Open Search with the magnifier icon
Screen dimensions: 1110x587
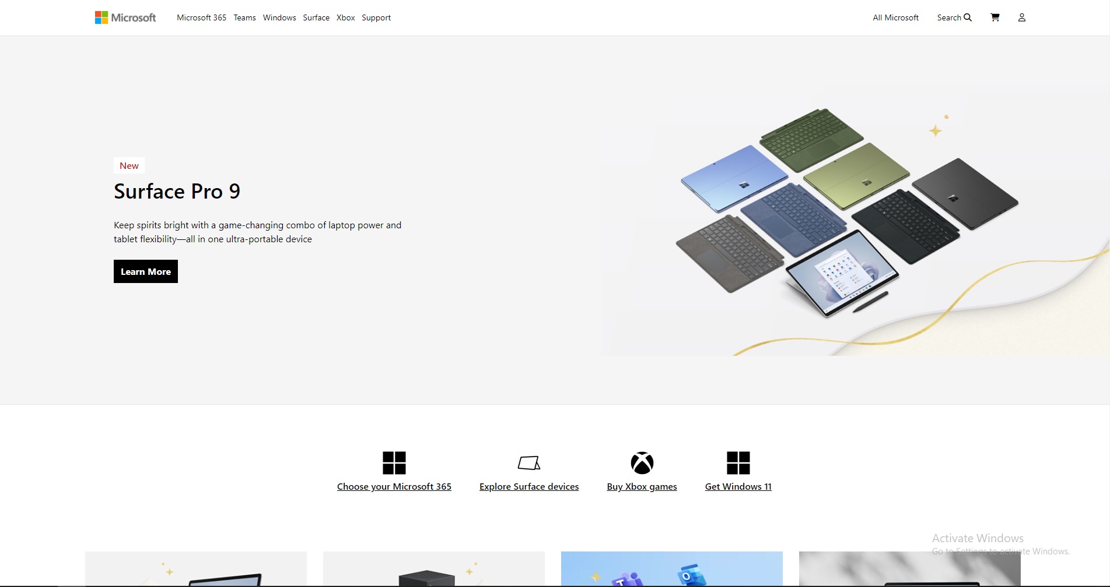pos(967,17)
